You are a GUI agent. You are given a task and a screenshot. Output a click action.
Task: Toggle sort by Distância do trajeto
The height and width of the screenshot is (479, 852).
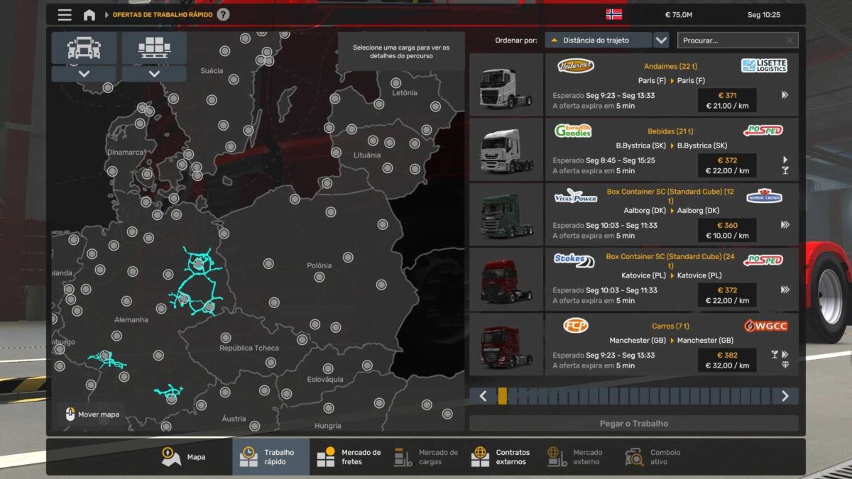598,40
